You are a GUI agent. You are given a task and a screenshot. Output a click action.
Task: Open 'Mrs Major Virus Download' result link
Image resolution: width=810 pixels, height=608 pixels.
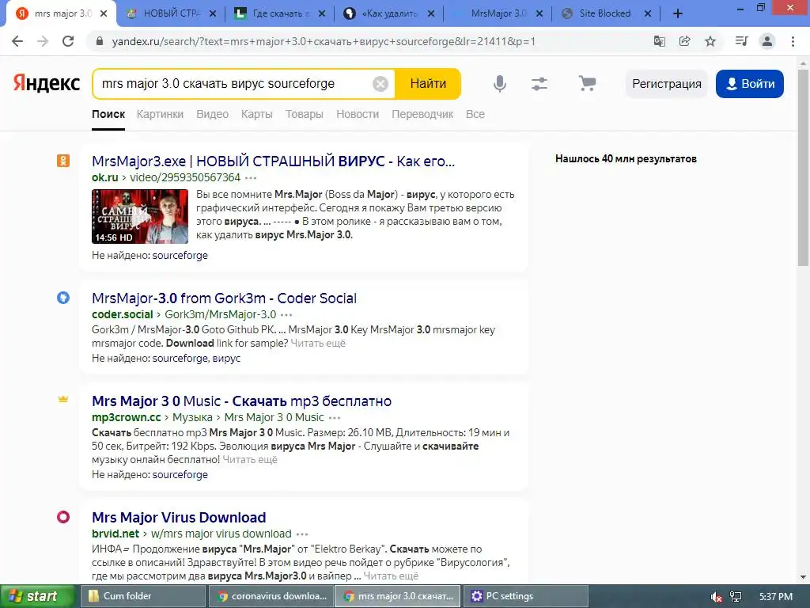[179, 518]
